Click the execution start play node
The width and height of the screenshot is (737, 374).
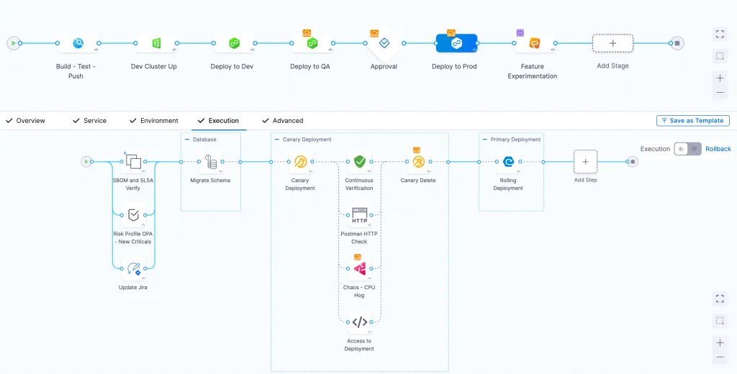pos(86,162)
